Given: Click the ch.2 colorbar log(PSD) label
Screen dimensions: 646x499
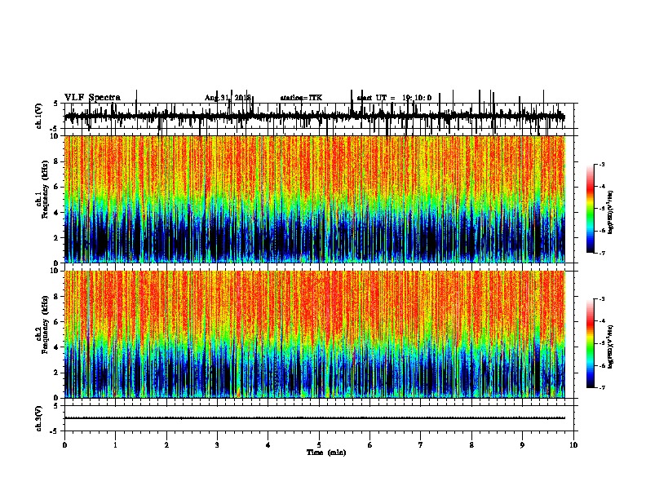Looking at the screenshot, I should [x=610, y=347].
